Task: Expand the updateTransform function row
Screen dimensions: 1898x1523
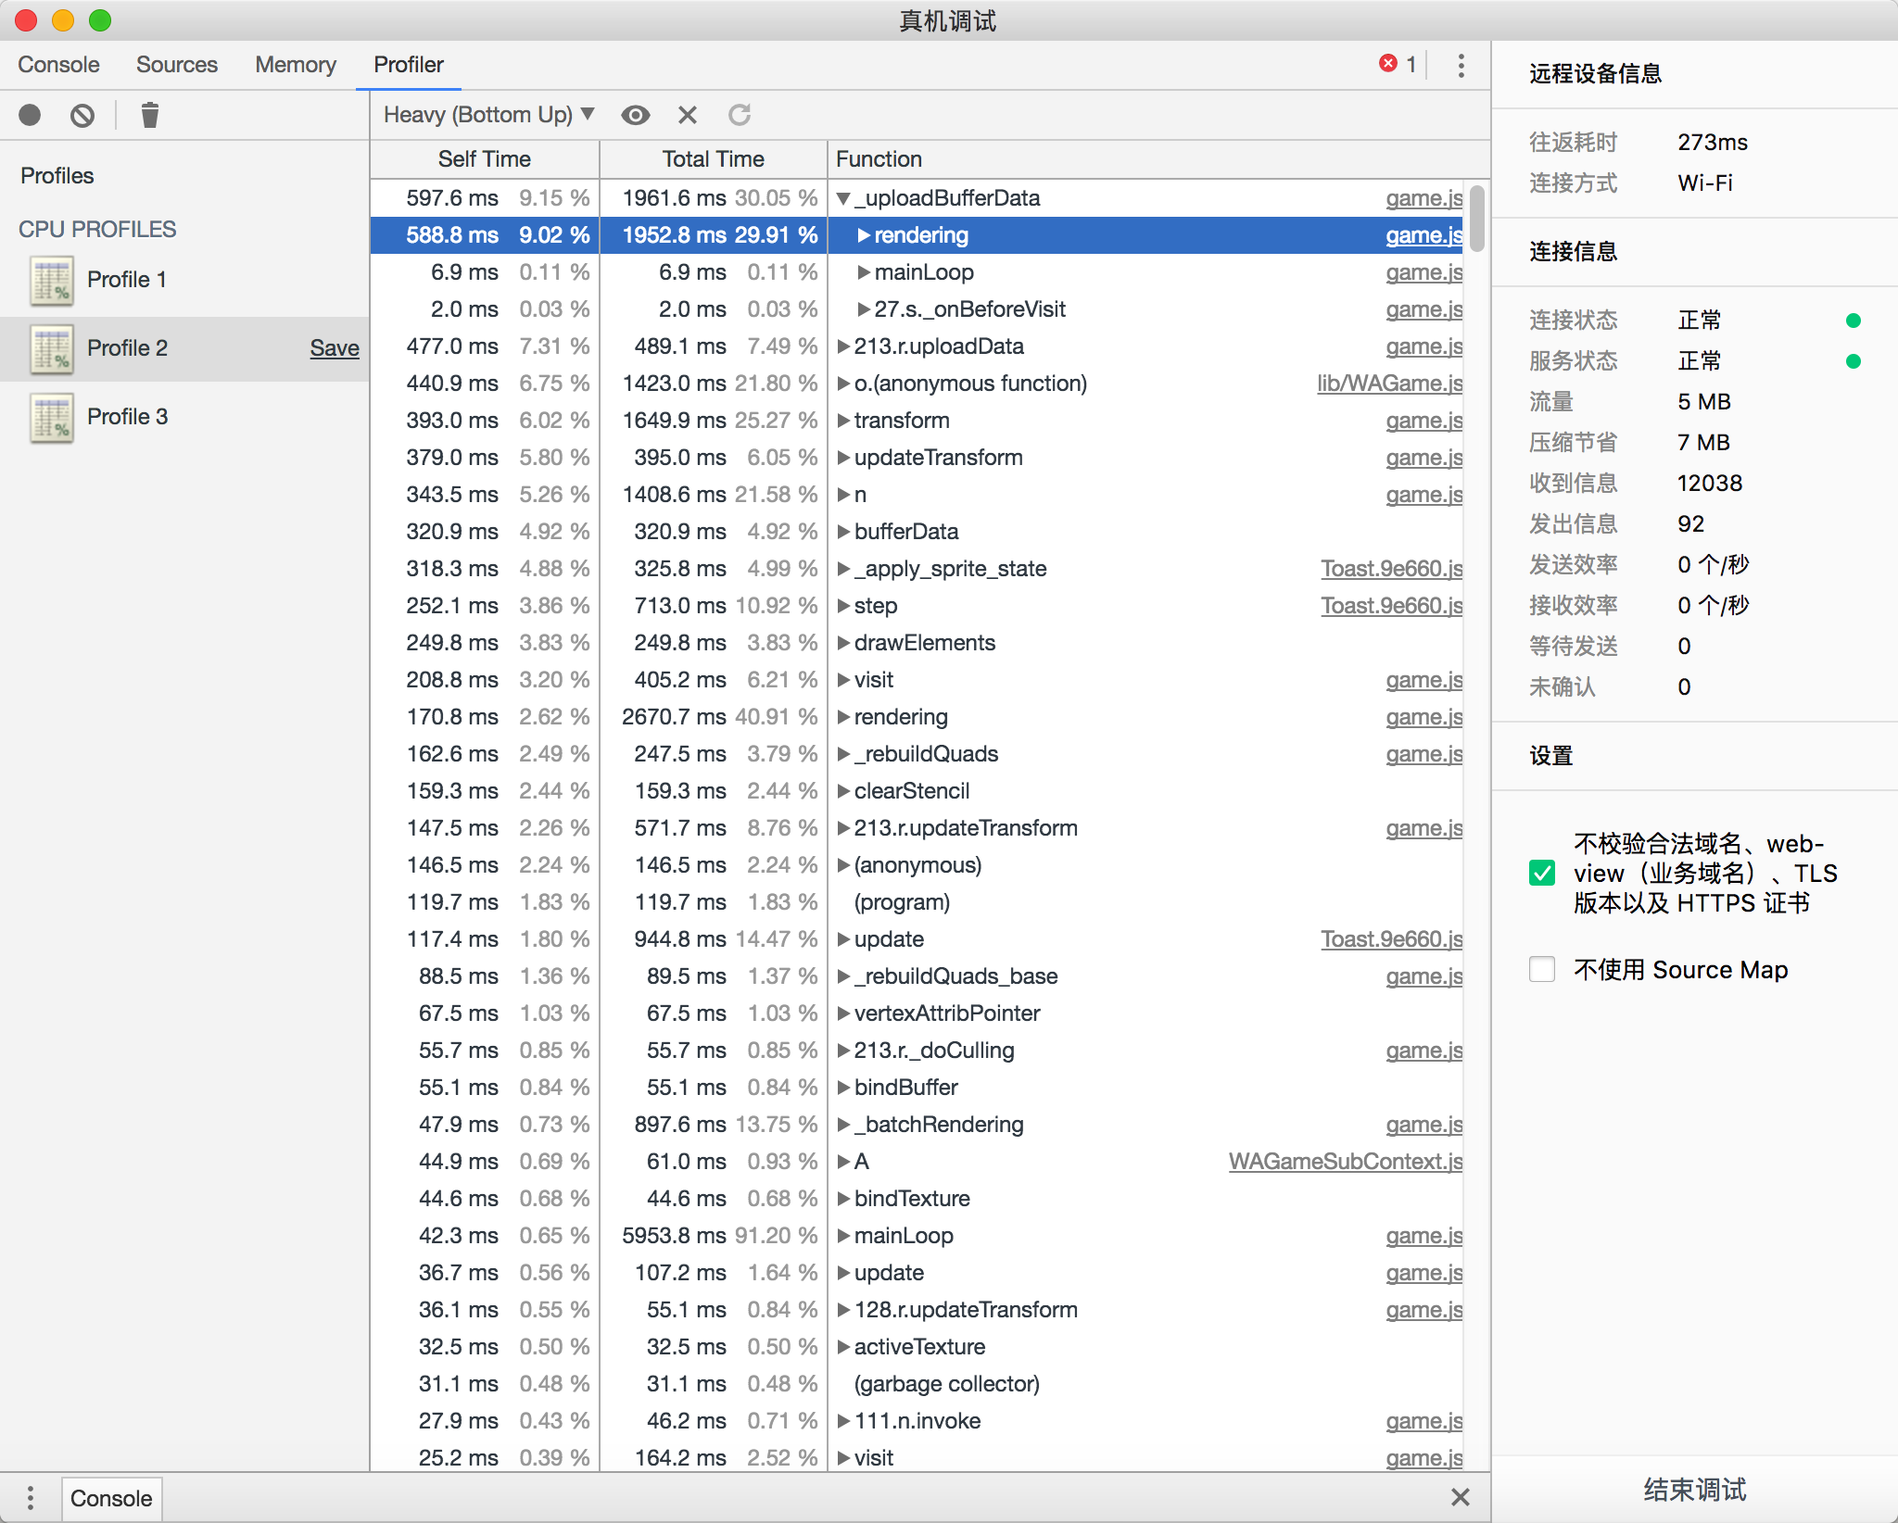Action: click(x=843, y=458)
